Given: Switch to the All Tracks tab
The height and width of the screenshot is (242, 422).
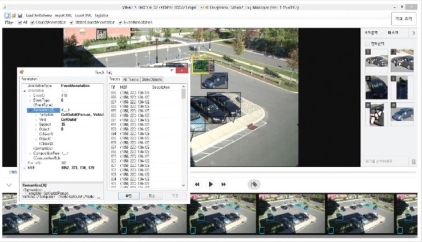Looking at the screenshot, I should 131,79.
